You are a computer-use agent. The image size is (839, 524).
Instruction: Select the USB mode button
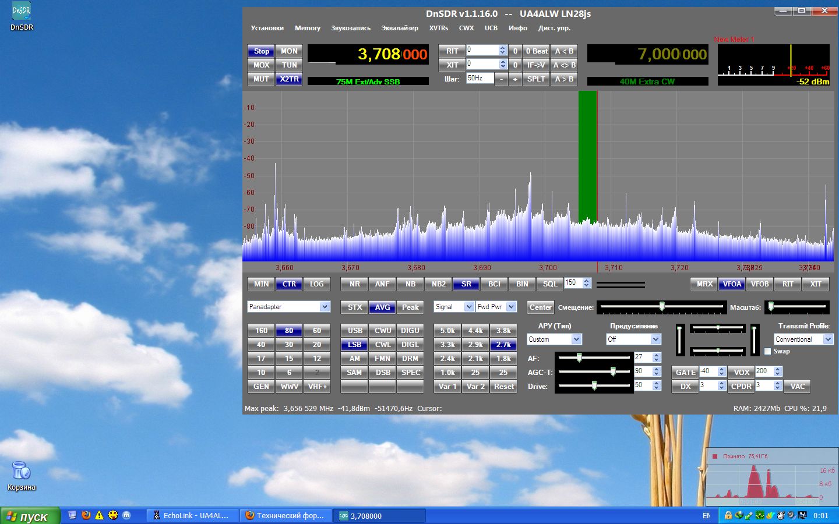354,331
